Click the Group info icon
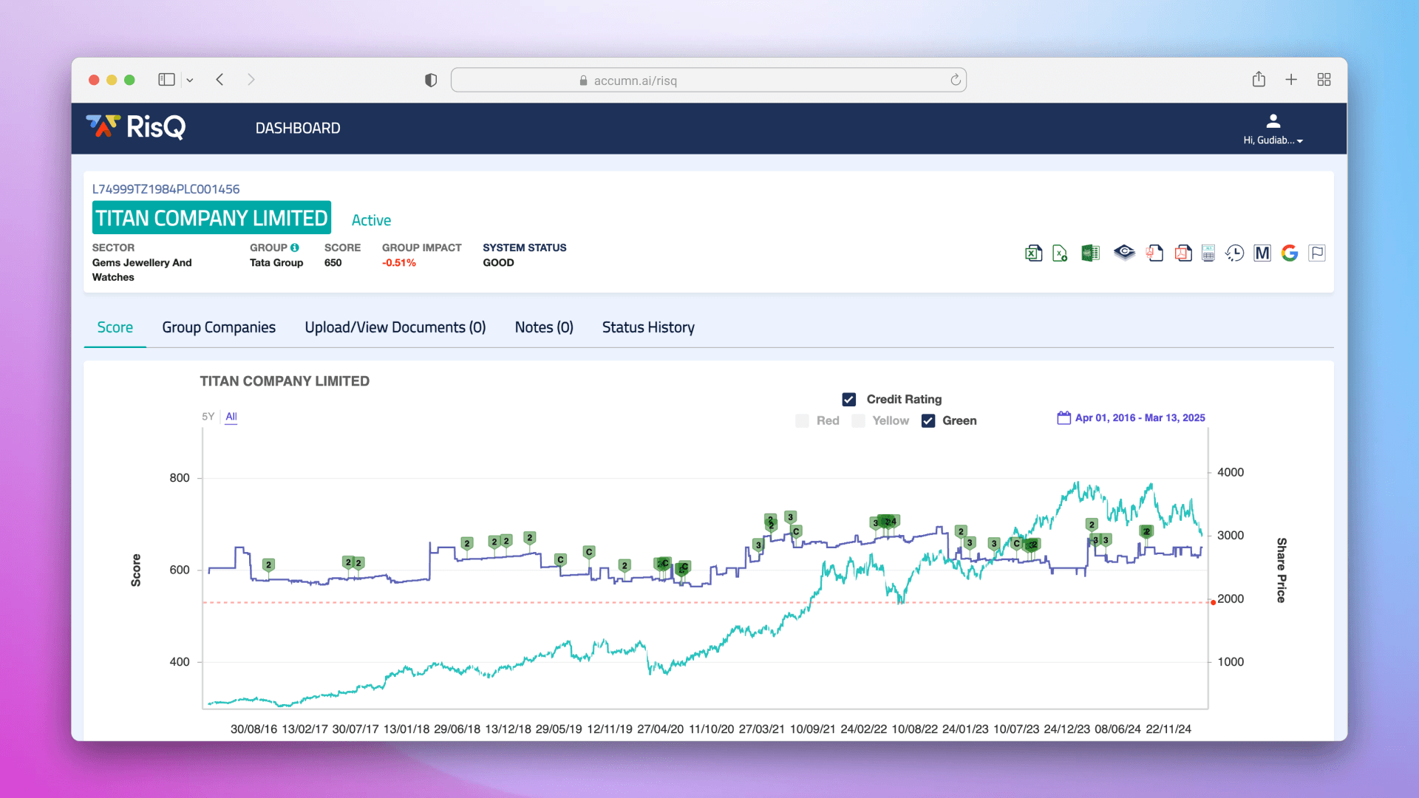1419x798 pixels. 295,248
